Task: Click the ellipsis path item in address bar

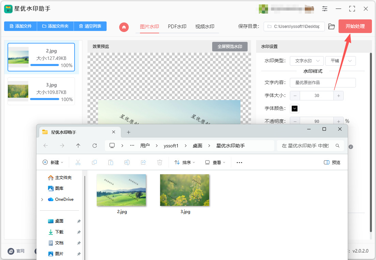Action: (x=132, y=145)
